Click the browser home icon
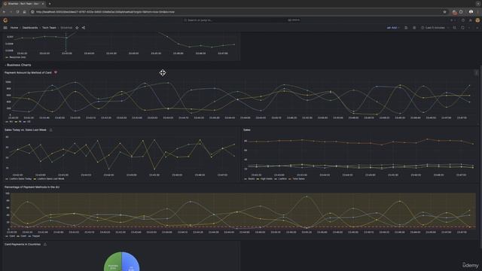Screen dimensions: 482x271 click(25, 12)
